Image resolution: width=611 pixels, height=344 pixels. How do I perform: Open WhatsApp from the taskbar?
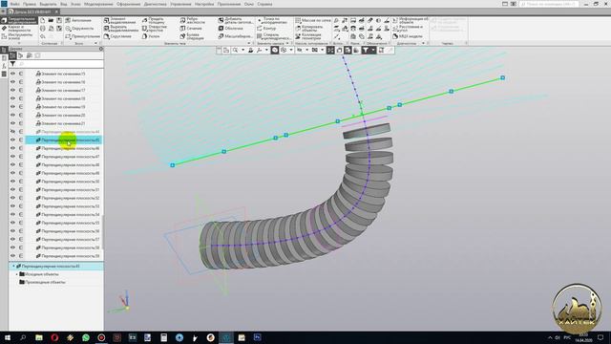click(85, 337)
